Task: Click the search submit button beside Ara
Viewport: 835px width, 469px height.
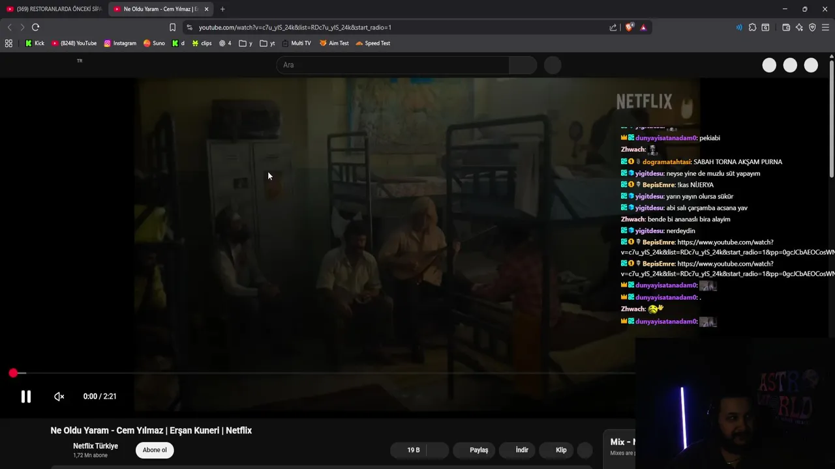Action: coord(523,65)
